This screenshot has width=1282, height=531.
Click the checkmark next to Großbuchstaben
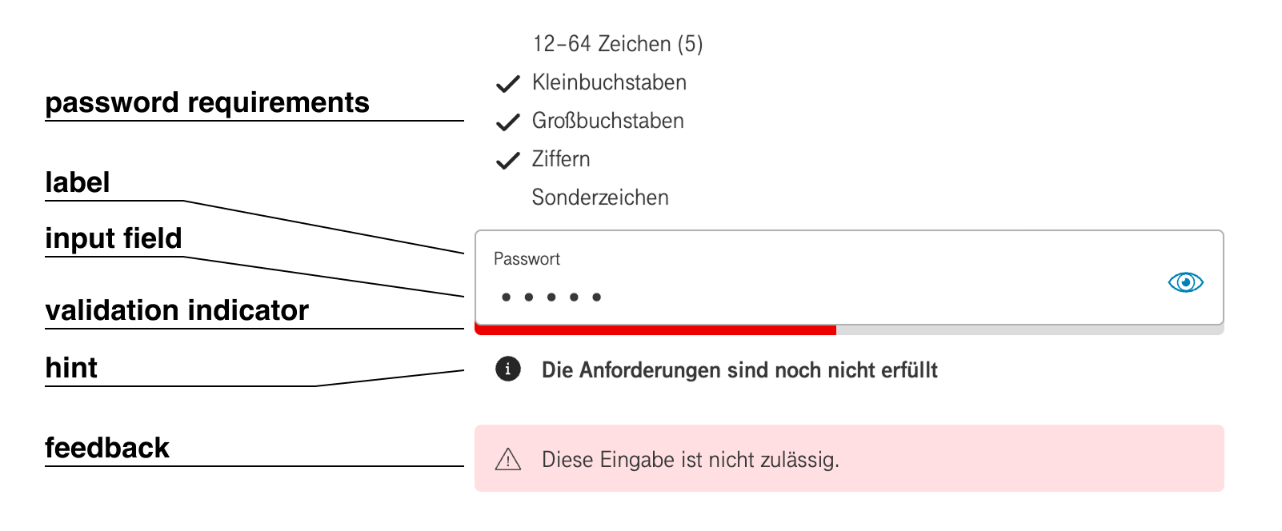click(x=508, y=122)
